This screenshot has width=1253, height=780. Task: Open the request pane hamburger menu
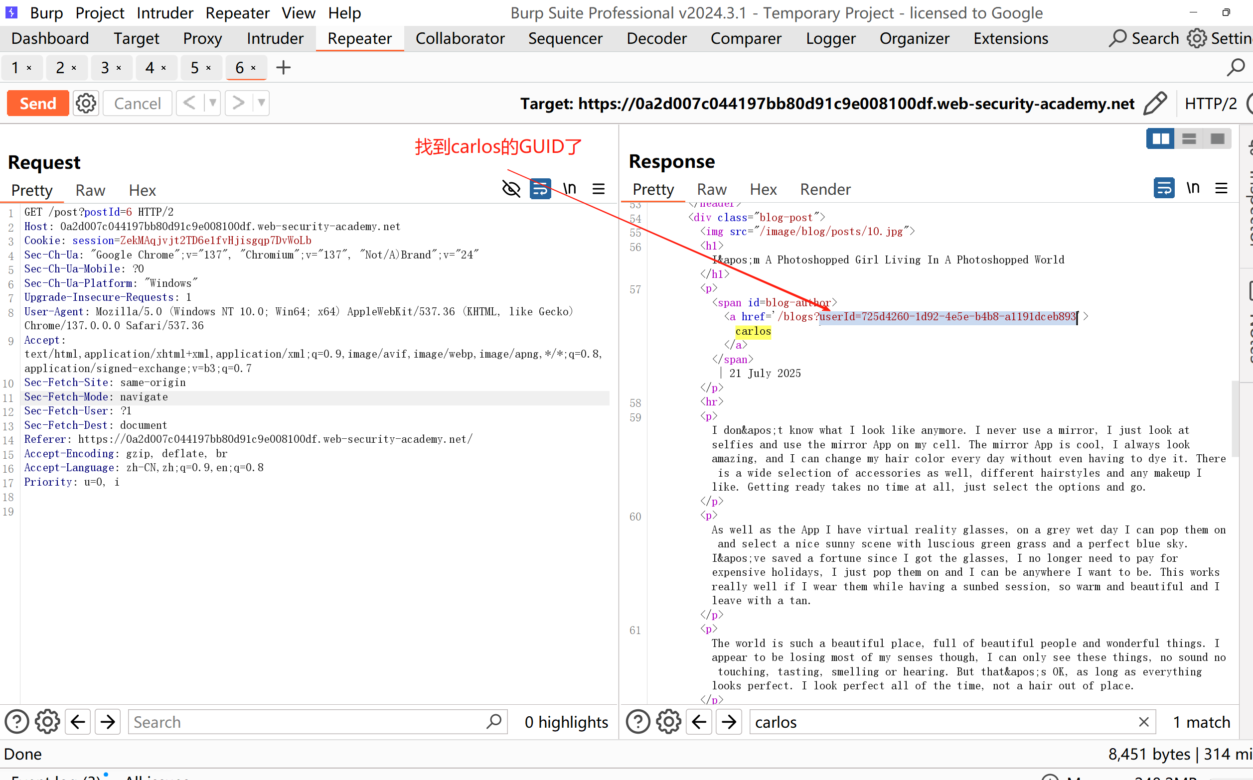599,189
